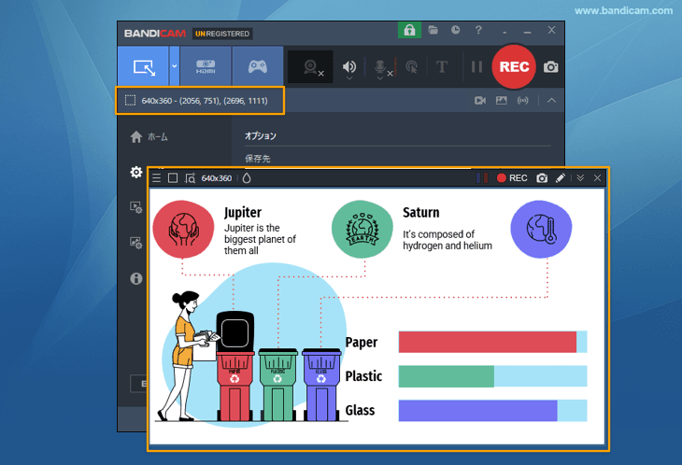
Task: Open the output folder icon in title bar
Action: [433, 31]
